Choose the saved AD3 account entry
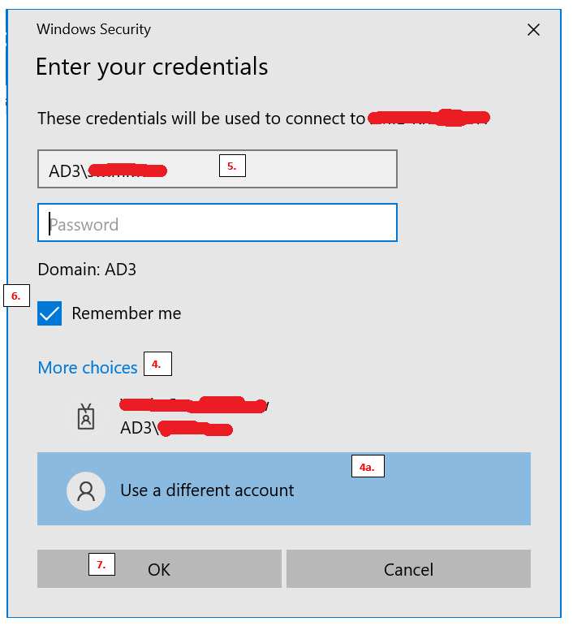 click(x=284, y=417)
